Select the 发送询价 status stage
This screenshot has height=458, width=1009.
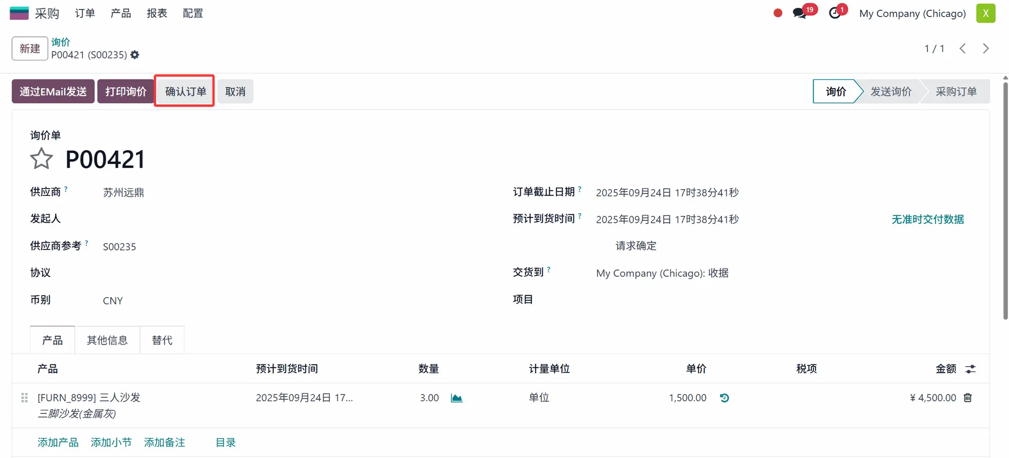891,91
